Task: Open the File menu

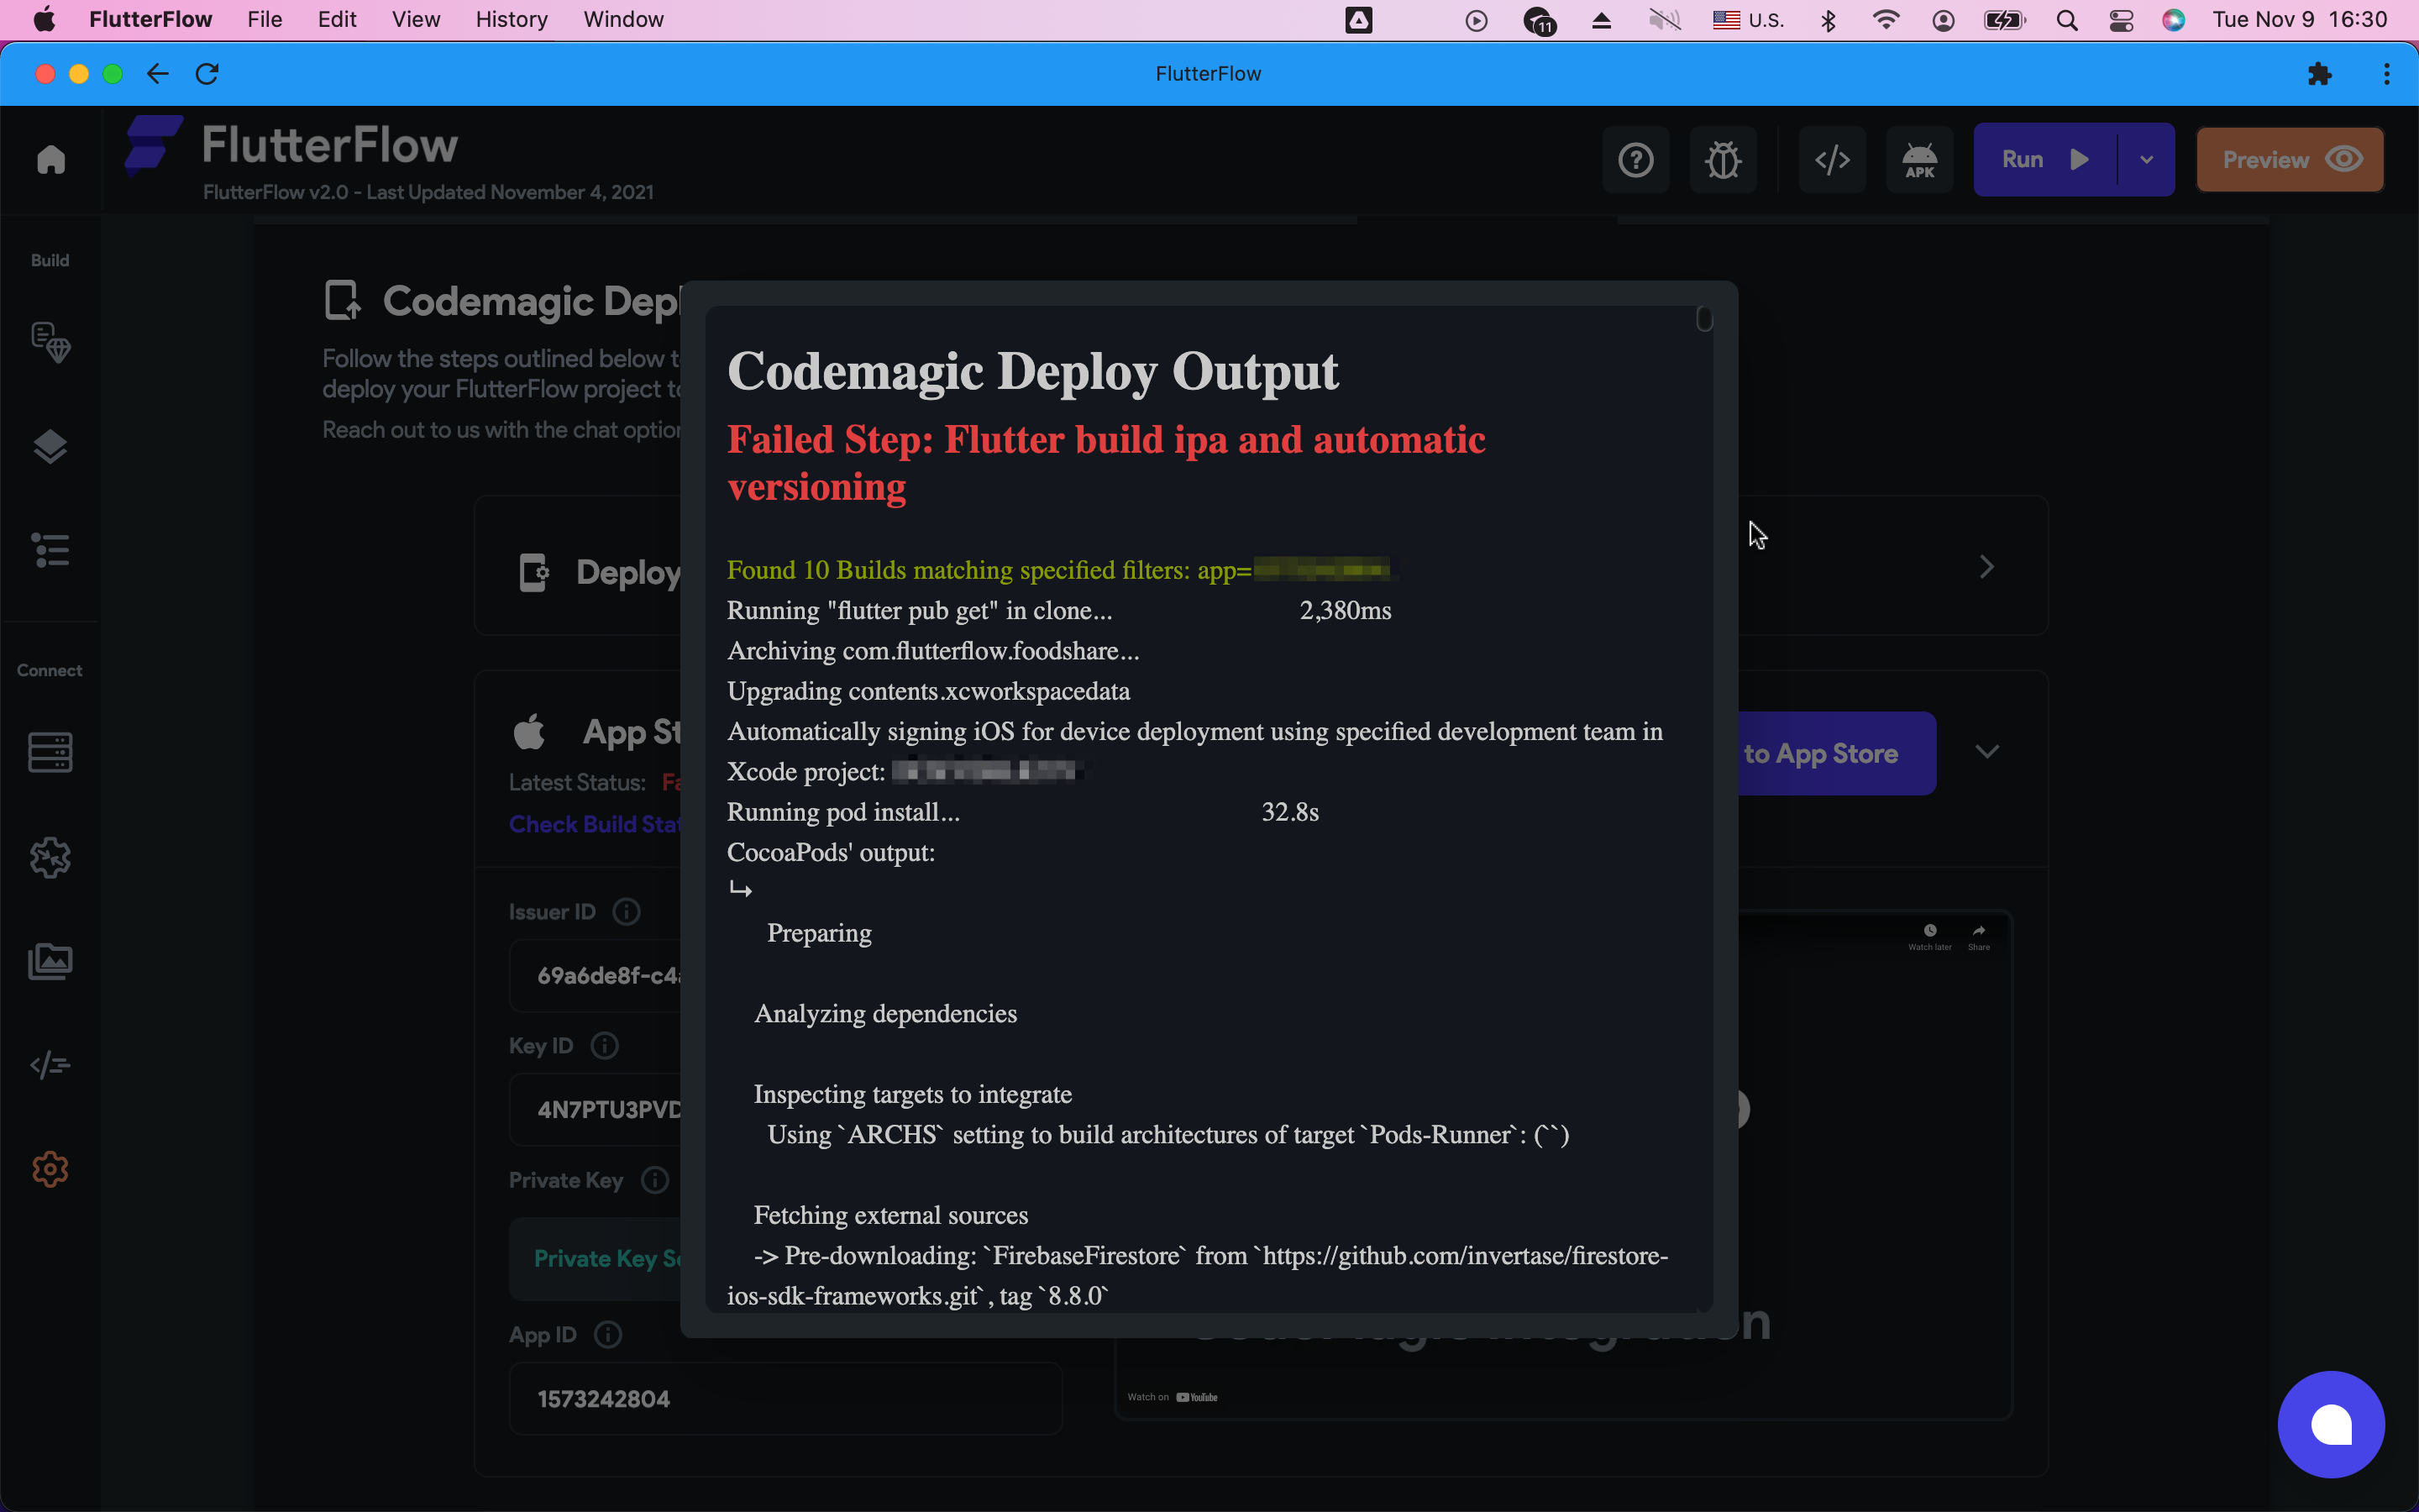Action: (x=265, y=20)
